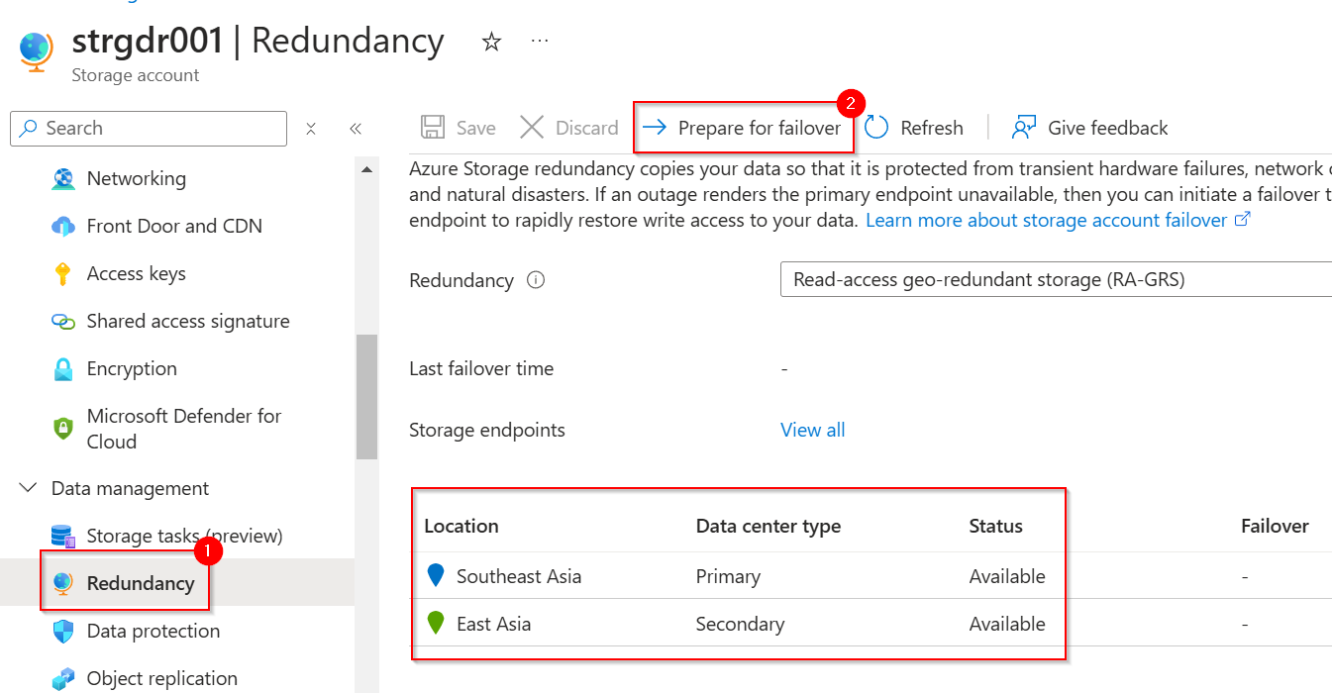The image size is (1332, 693).
Task: Select the Storage tasks (preview) icon
Action: (62, 535)
